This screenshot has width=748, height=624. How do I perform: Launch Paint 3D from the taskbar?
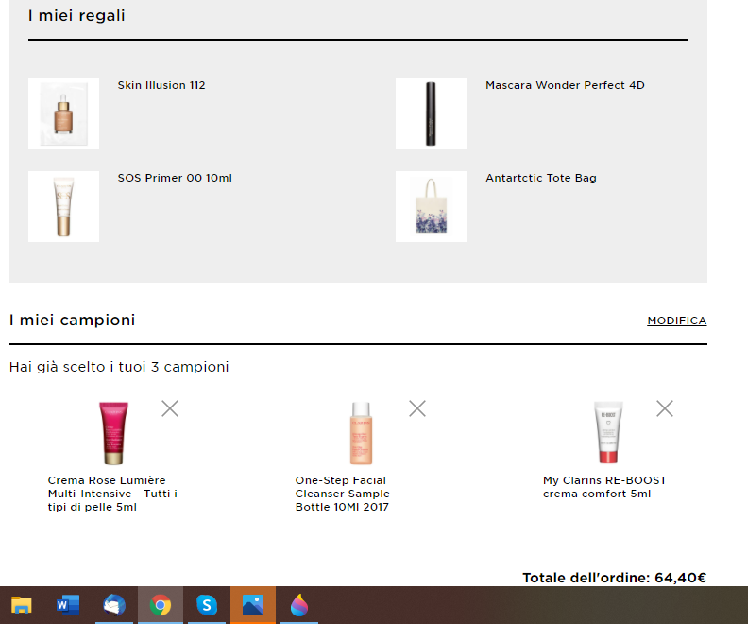(299, 605)
